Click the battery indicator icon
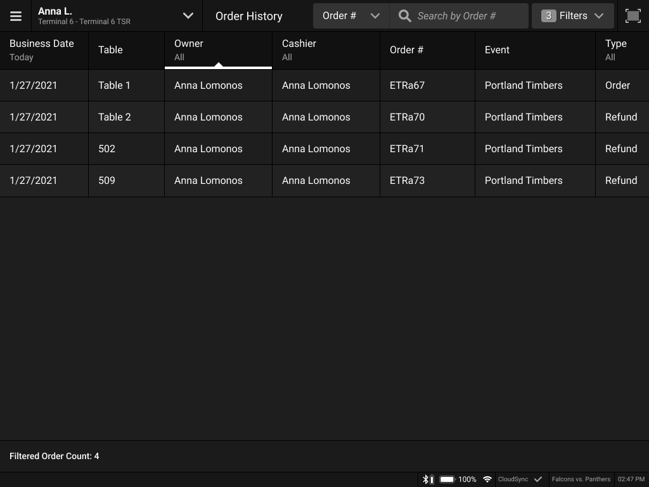This screenshot has height=487, width=649. pos(447,479)
